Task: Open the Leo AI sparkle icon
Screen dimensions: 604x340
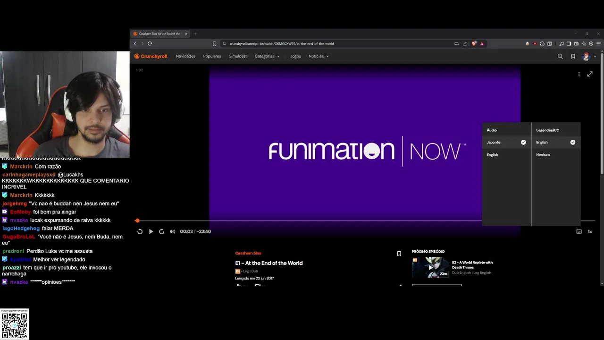Action: click(x=584, y=43)
